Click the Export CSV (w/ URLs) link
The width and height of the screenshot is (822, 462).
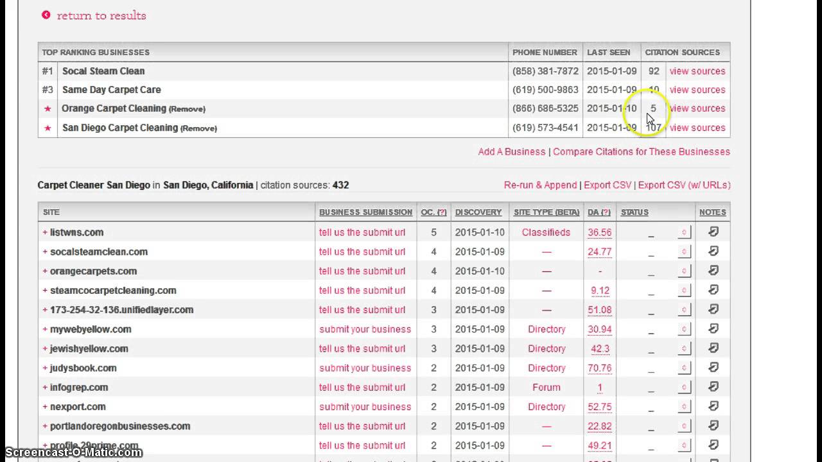pos(685,185)
